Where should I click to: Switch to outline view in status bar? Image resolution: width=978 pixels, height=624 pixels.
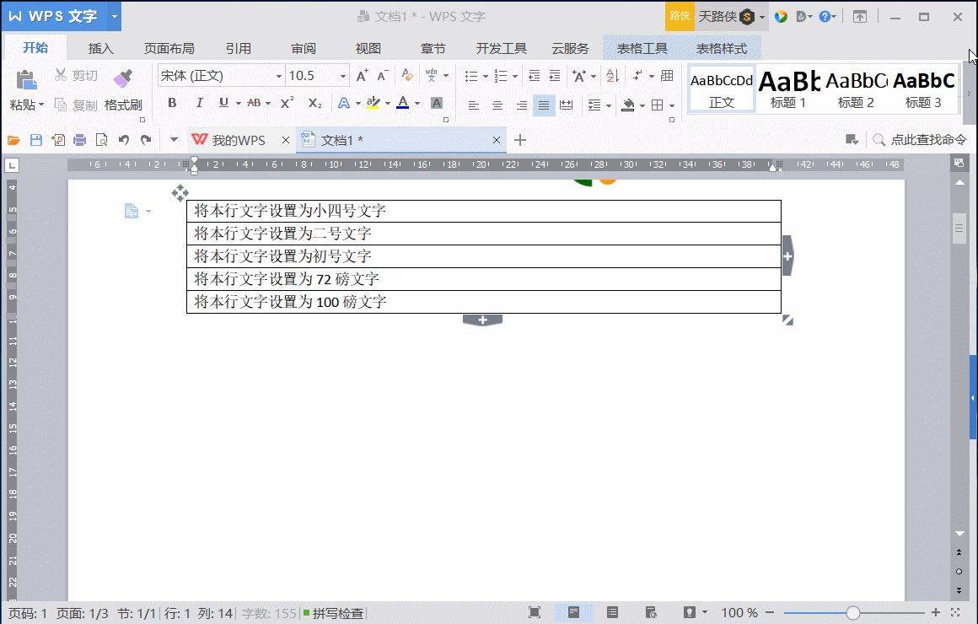coord(612,612)
